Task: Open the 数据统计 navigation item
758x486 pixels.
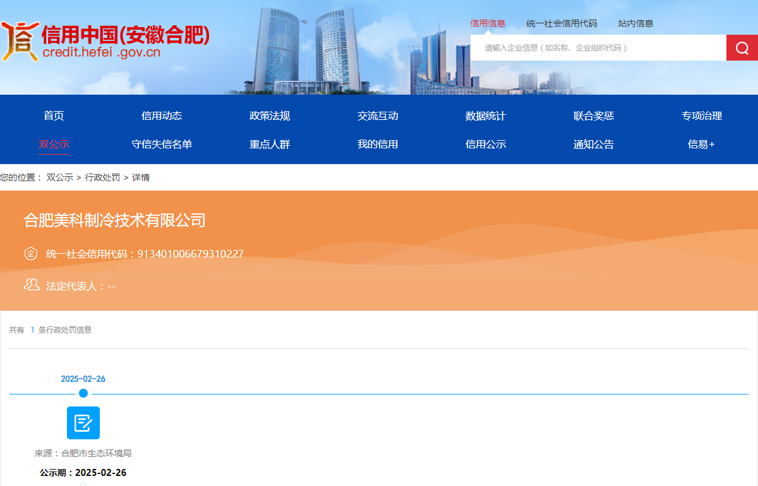Action: pos(486,116)
